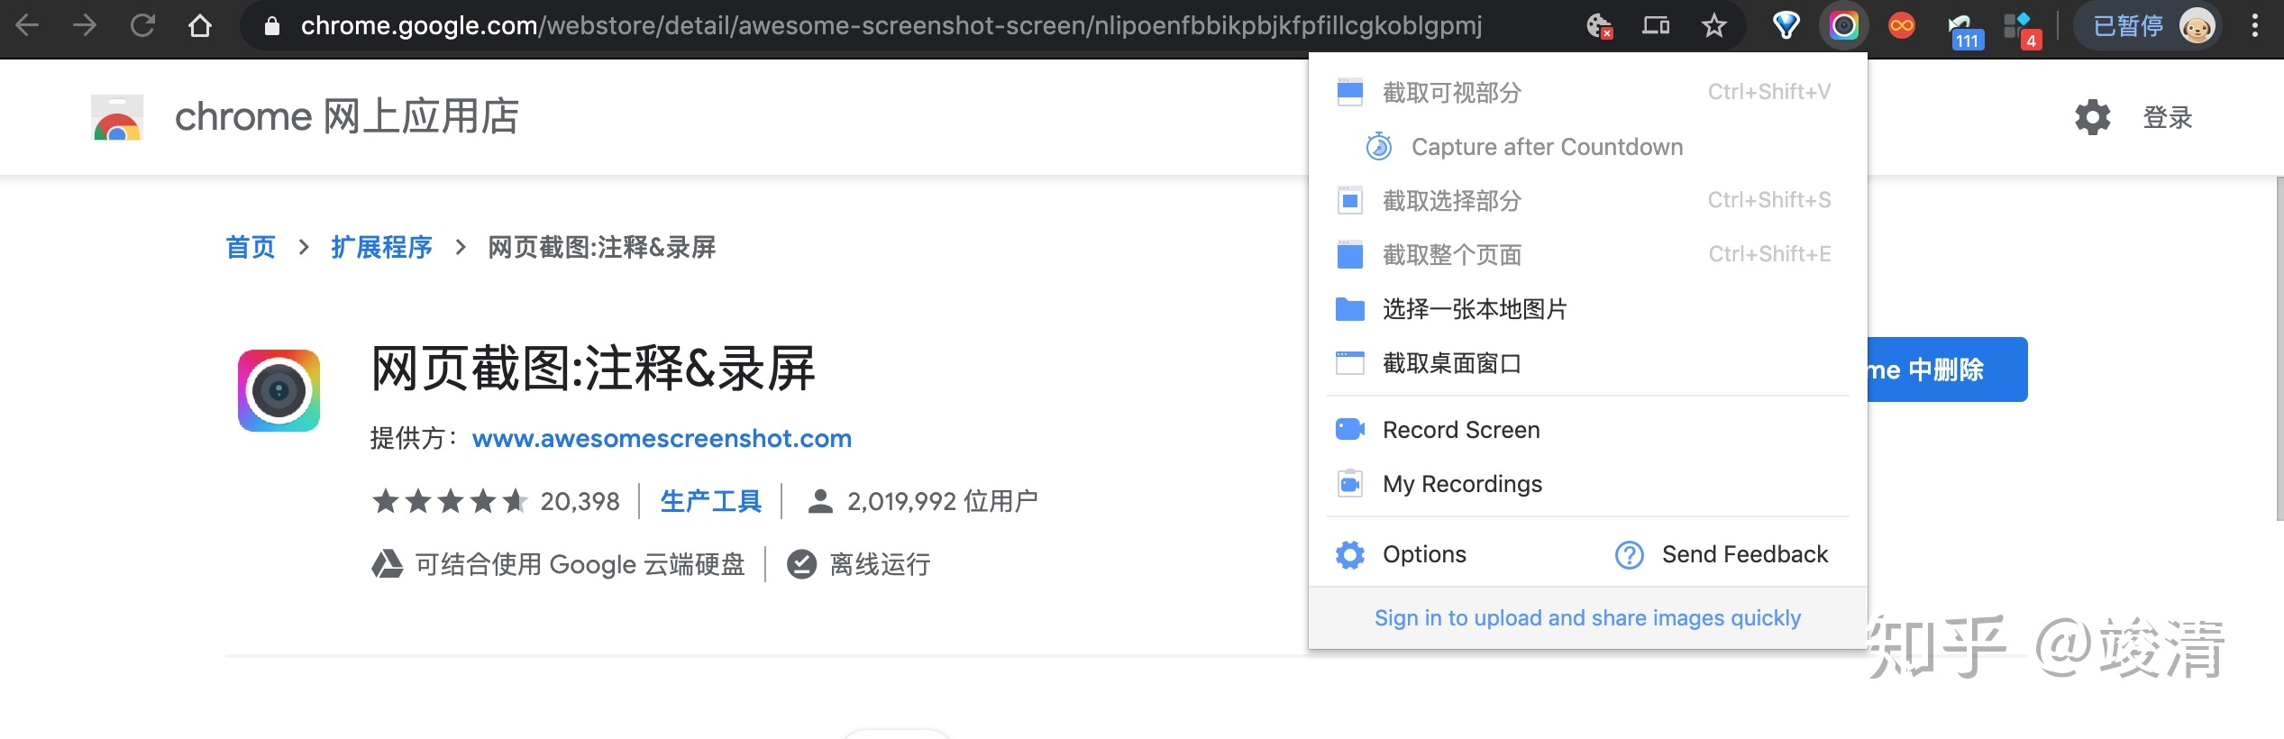Click the question mark feedback icon
The width and height of the screenshot is (2284, 739).
1629,554
